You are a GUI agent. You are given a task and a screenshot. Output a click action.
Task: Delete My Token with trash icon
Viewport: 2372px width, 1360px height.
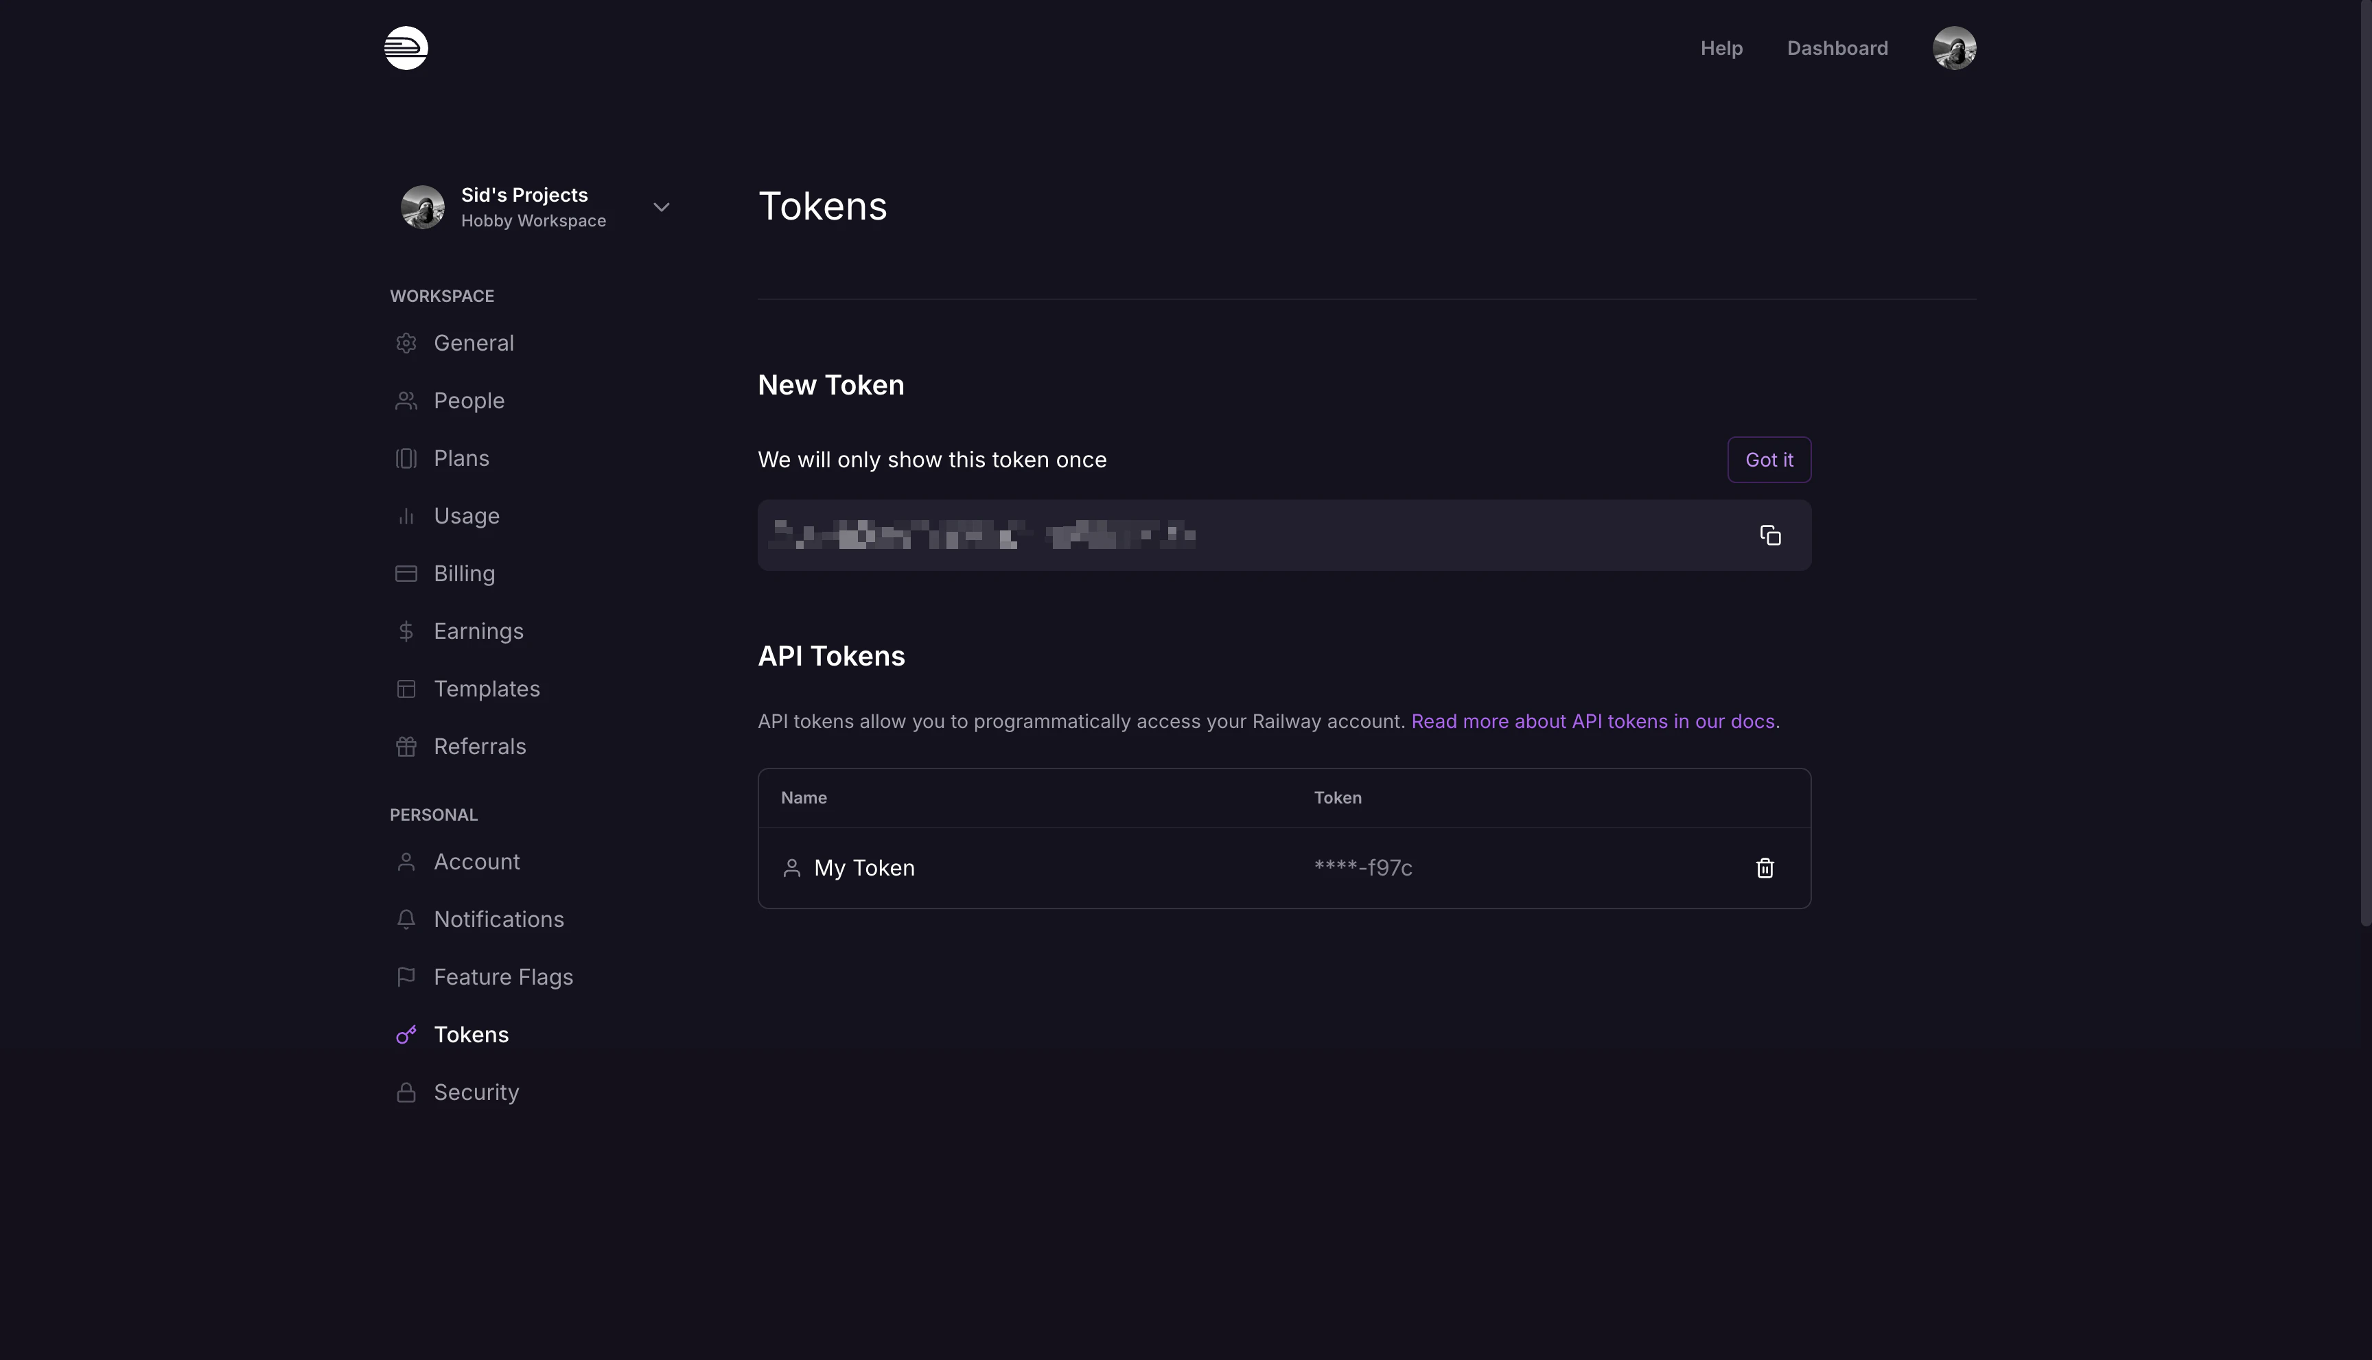(x=1764, y=868)
